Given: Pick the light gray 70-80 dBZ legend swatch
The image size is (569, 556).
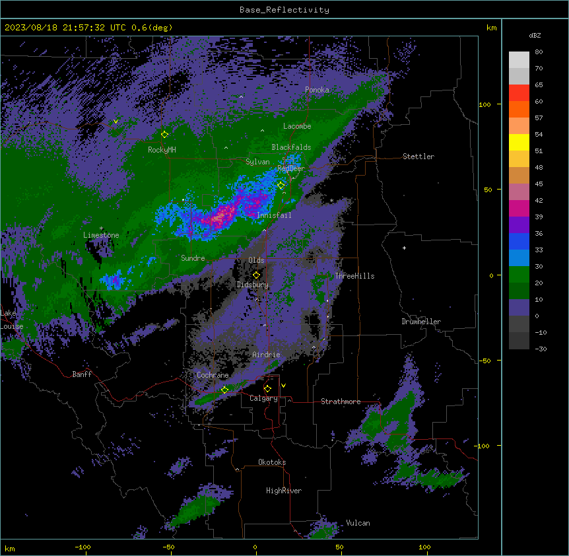Looking at the screenshot, I should point(519,60).
